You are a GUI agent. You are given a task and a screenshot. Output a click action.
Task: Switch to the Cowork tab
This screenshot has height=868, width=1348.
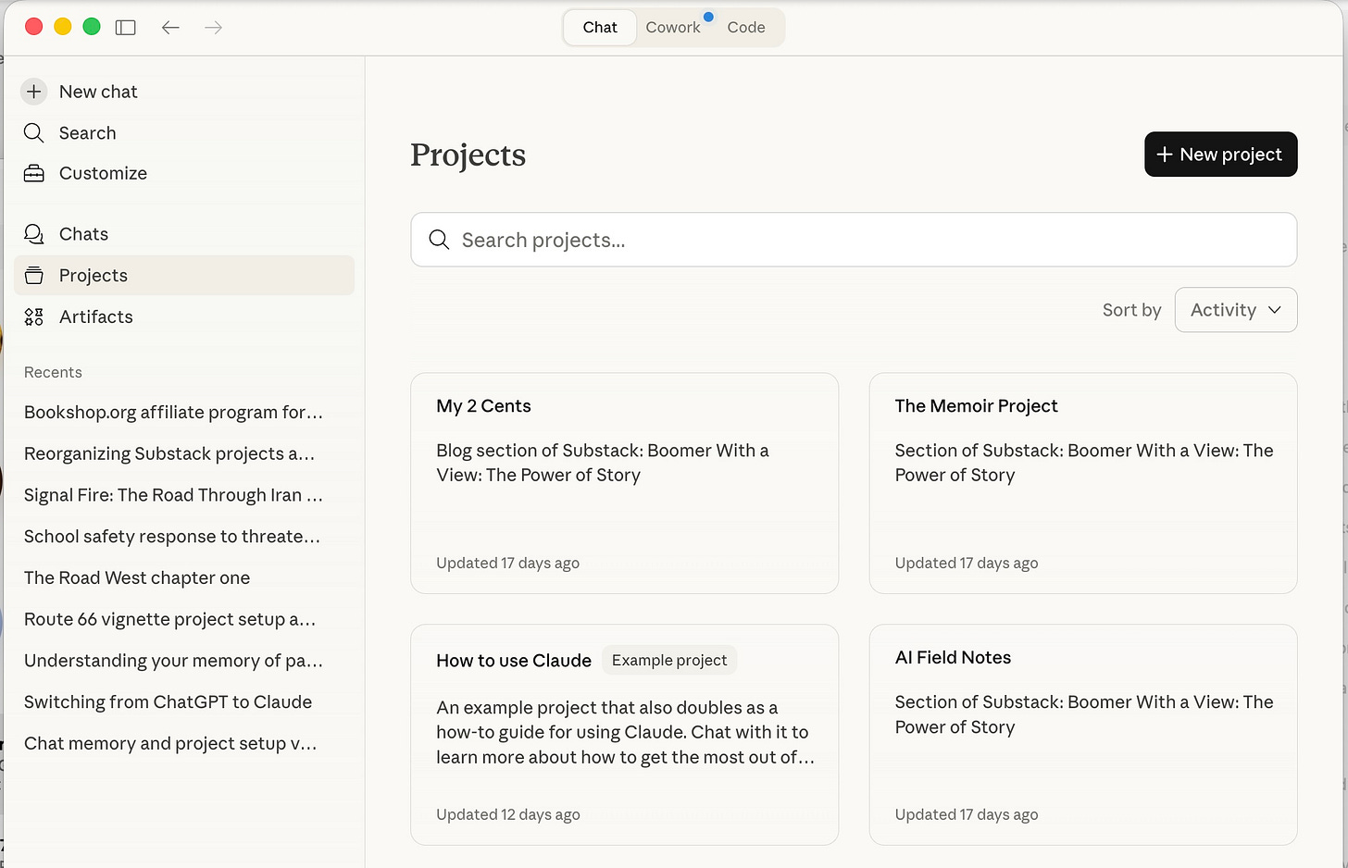(x=673, y=28)
